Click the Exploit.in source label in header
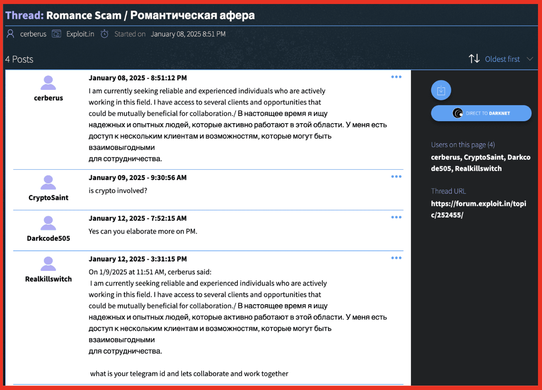542x390 pixels. tap(80, 34)
